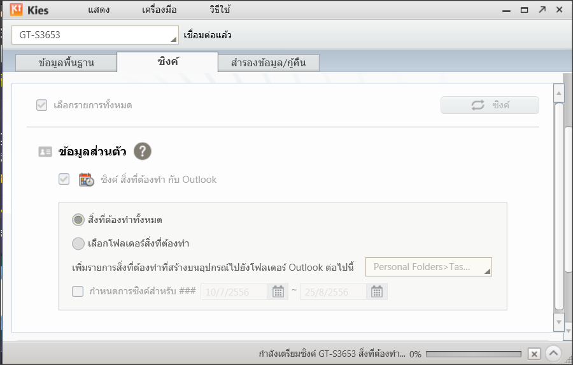Open the วิธีใช้ menu
Viewport: 573px width, 365px height.
220,10
